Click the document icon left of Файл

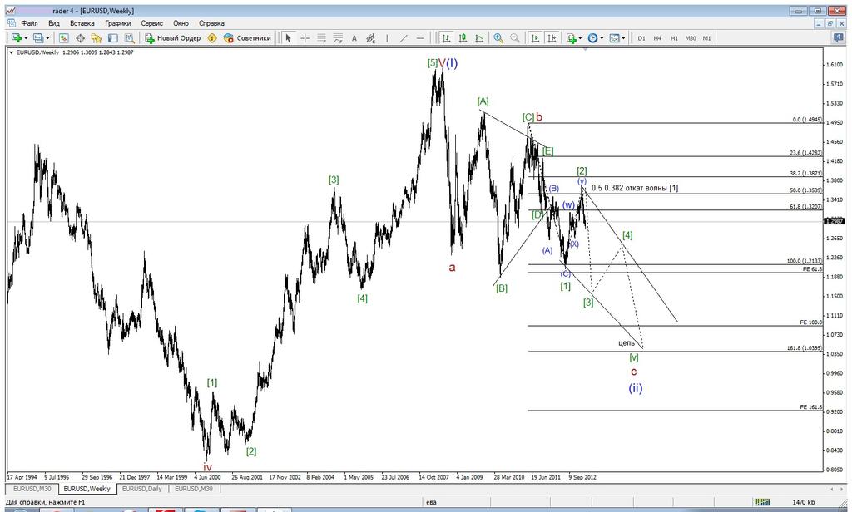click(12, 23)
